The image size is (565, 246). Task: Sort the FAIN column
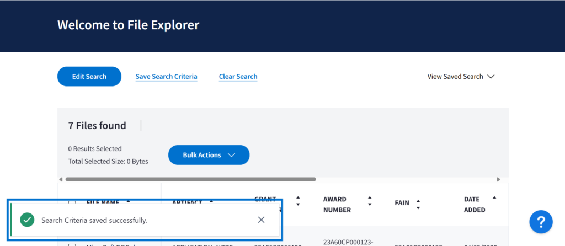pyautogui.click(x=418, y=204)
